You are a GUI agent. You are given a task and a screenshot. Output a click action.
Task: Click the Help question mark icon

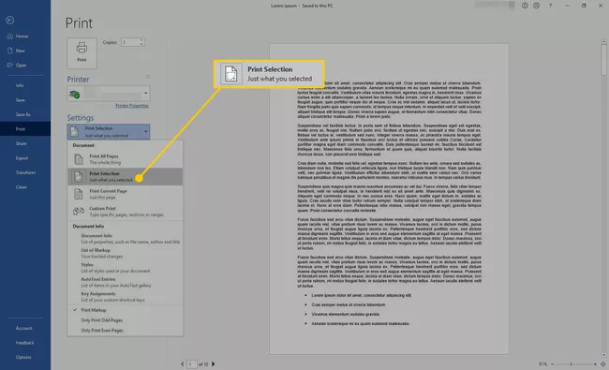(x=550, y=6)
